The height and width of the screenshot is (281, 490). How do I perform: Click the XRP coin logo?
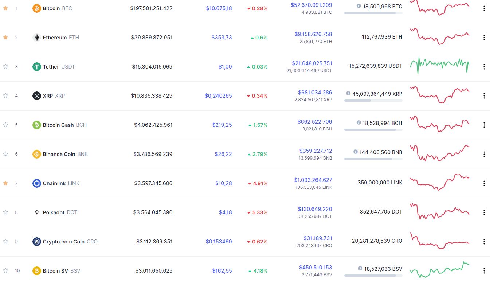36,95
